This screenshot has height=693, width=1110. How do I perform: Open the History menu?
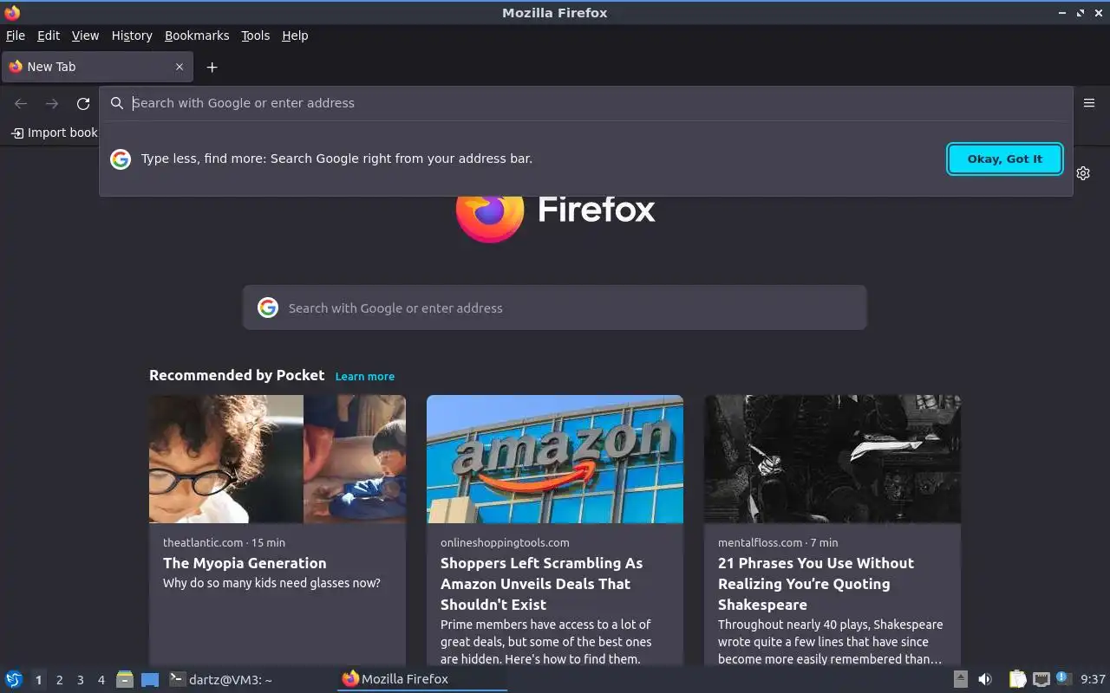pyautogui.click(x=132, y=36)
